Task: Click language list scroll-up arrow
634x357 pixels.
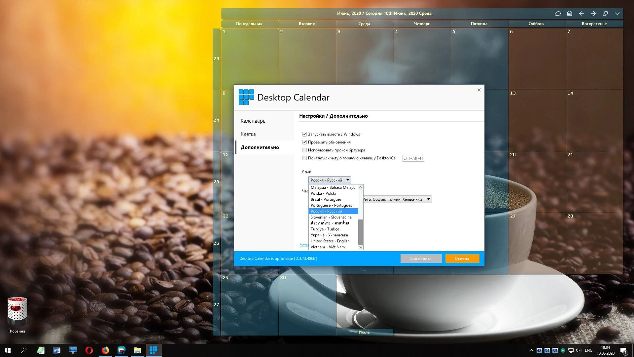Action: pyautogui.click(x=361, y=187)
